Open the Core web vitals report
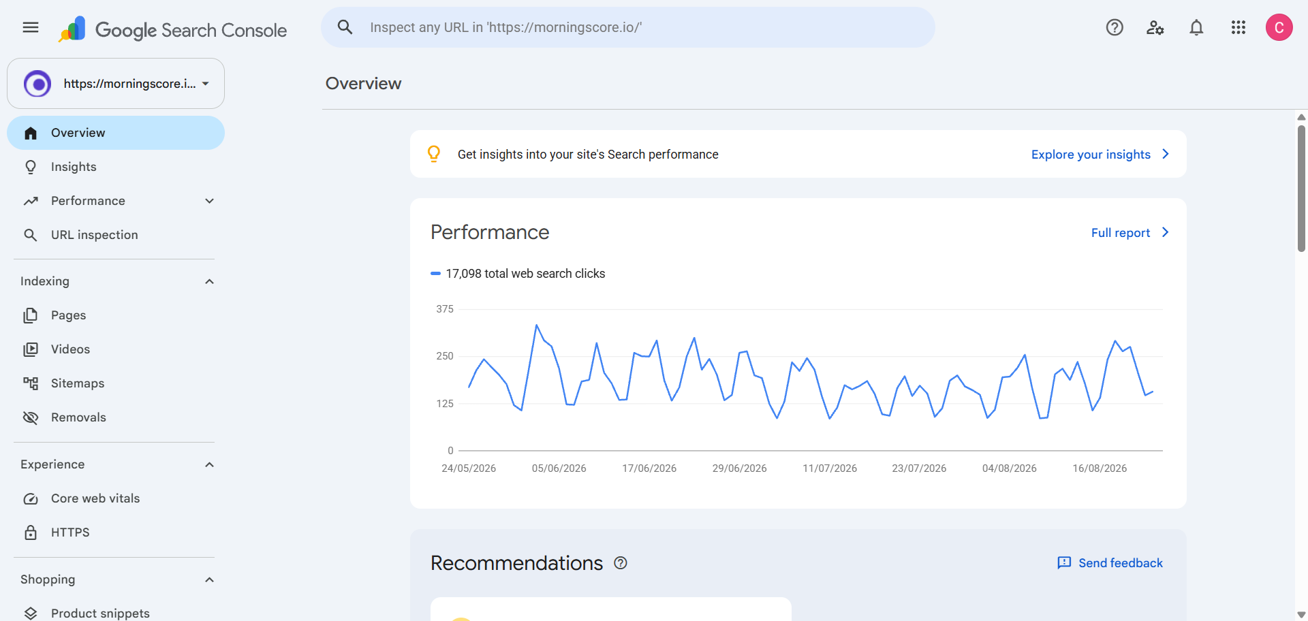 [116, 498]
